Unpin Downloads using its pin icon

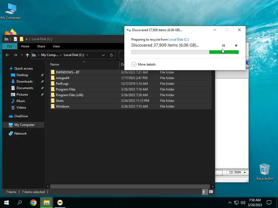pos(42,82)
